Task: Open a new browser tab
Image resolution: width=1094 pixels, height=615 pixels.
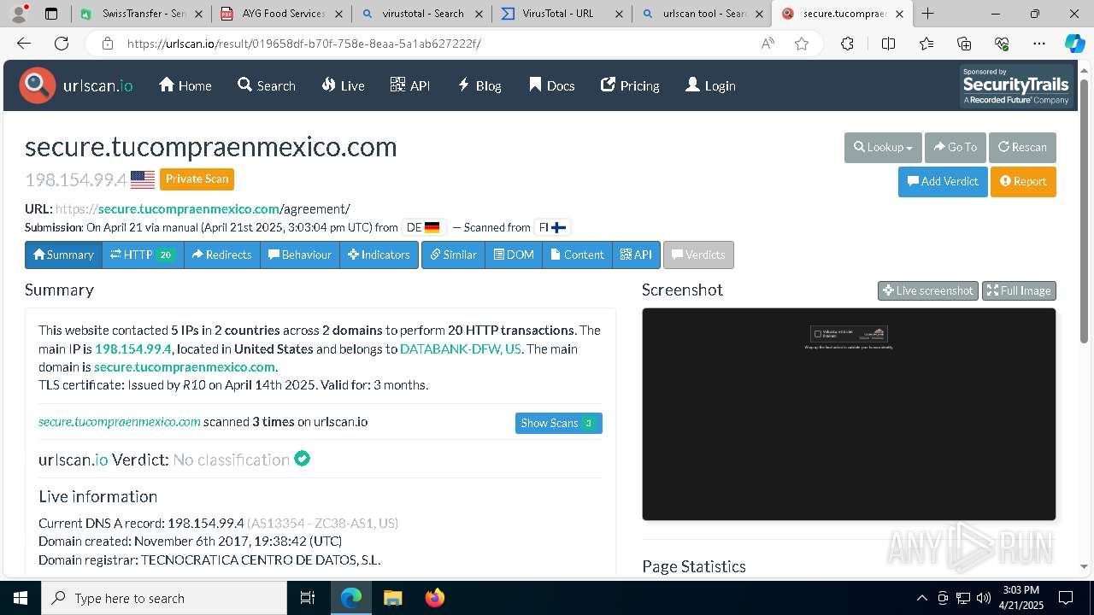Action: pos(927,14)
